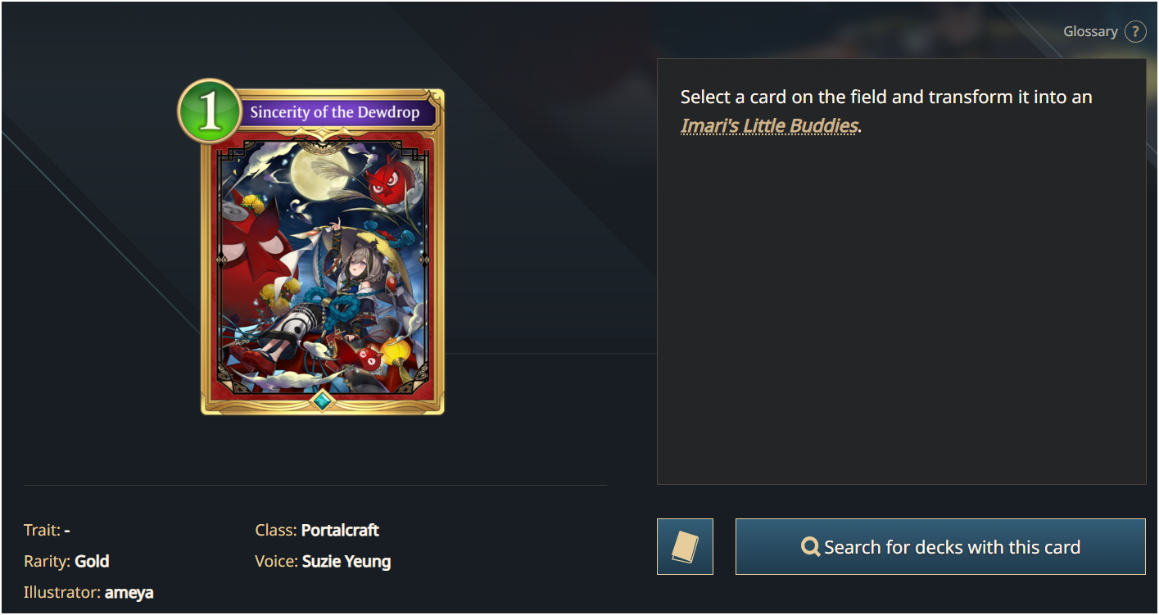This screenshot has height=615, width=1159.
Task: Click the card effect description text
Action: 886,111
